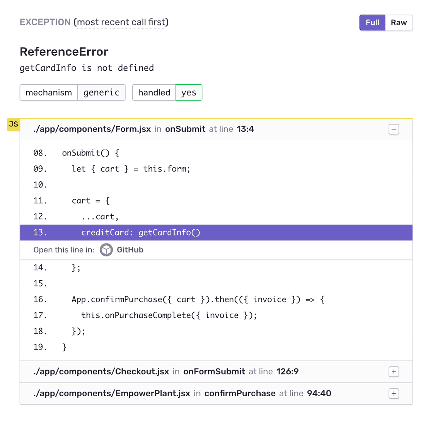Click the green 'yes' tag value

[x=189, y=93]
